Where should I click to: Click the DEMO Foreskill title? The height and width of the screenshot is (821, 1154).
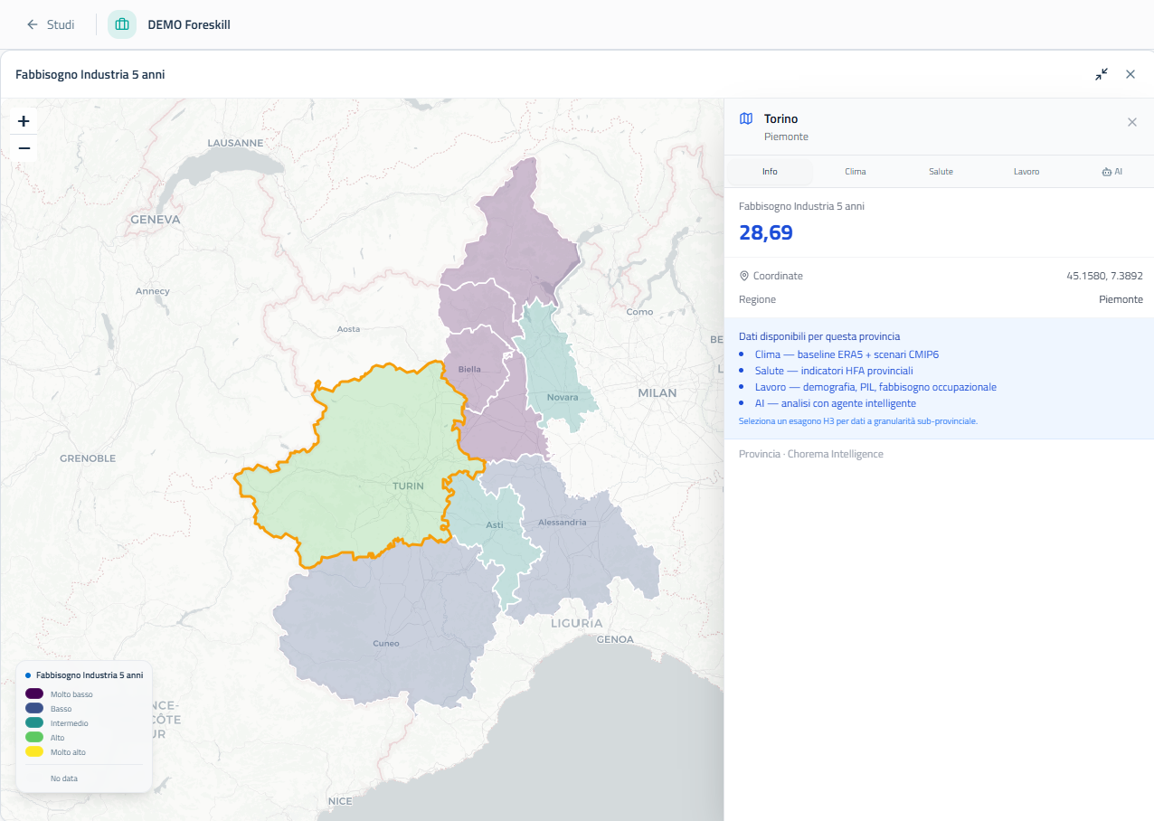pyautogui.click(x=189, y=24)
